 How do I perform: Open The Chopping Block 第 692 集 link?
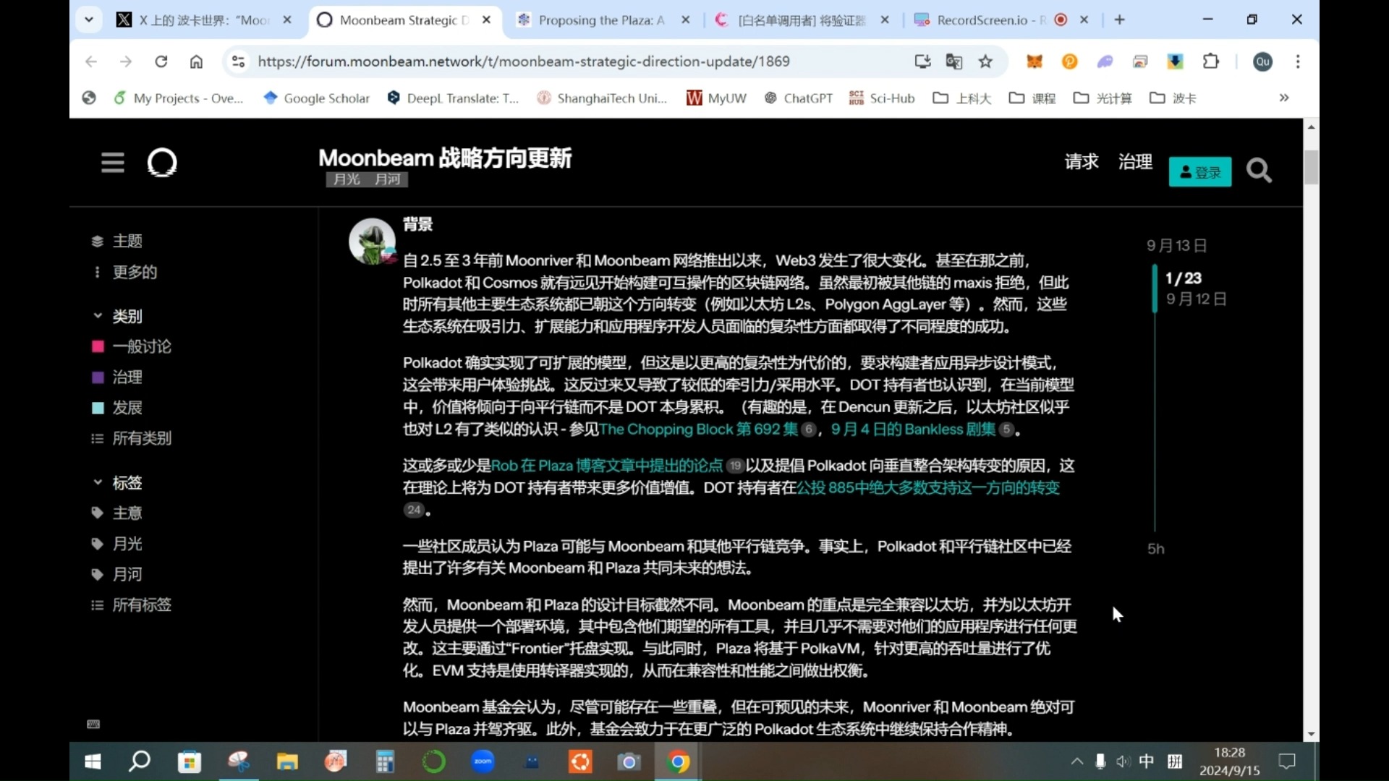point(698,430)
